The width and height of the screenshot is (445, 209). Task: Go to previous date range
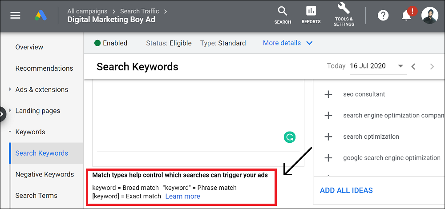click(413, 67)
